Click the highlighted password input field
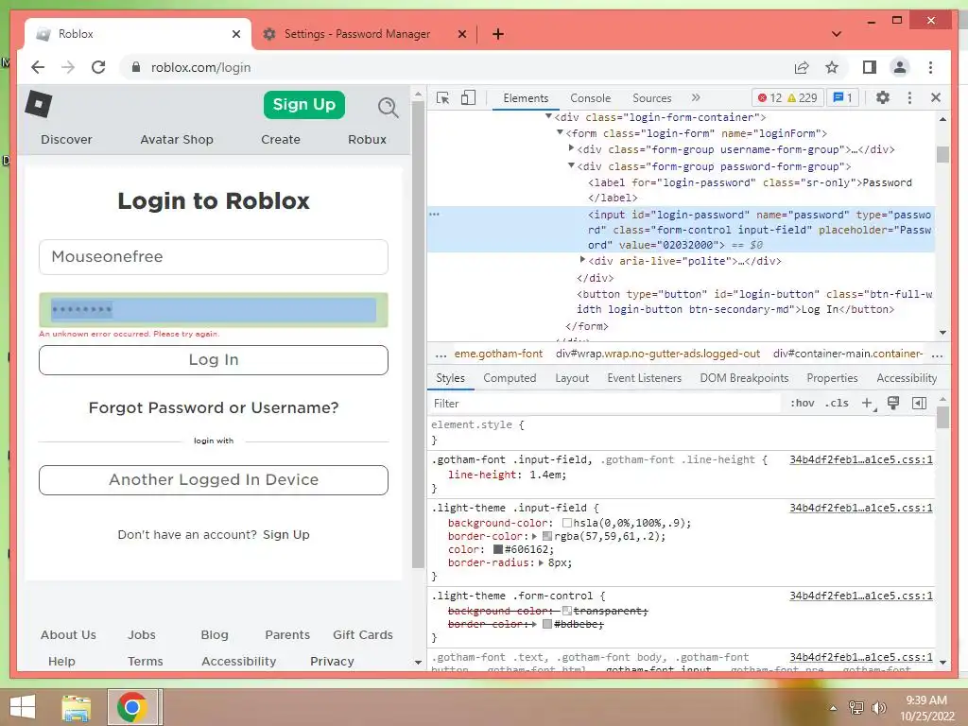This screenshot has height=726, width=968. [214, 310]
